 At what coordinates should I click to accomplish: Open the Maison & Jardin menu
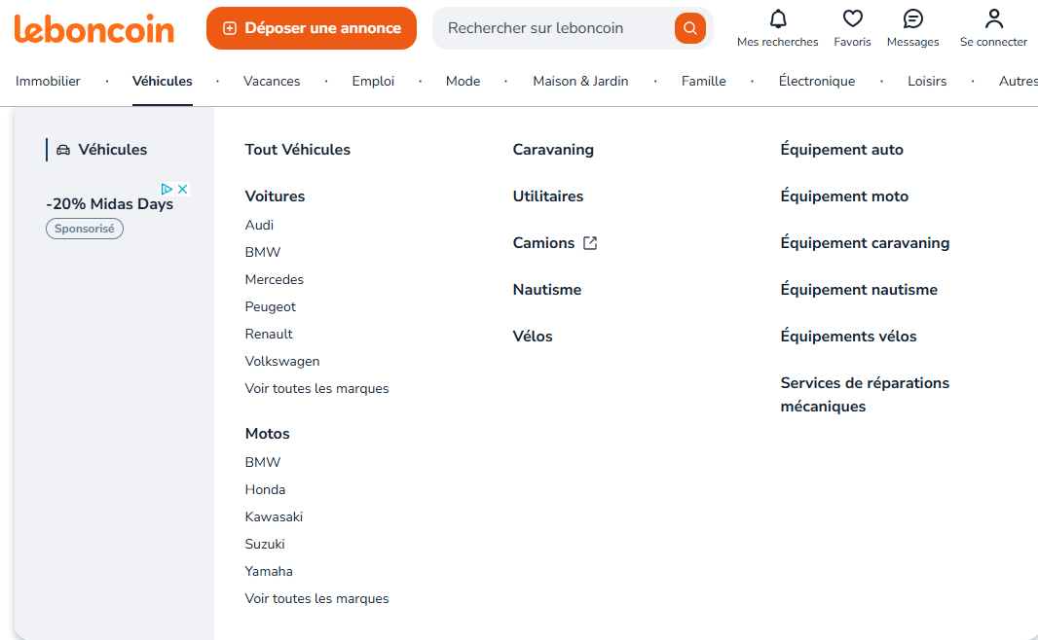(580, 81)
